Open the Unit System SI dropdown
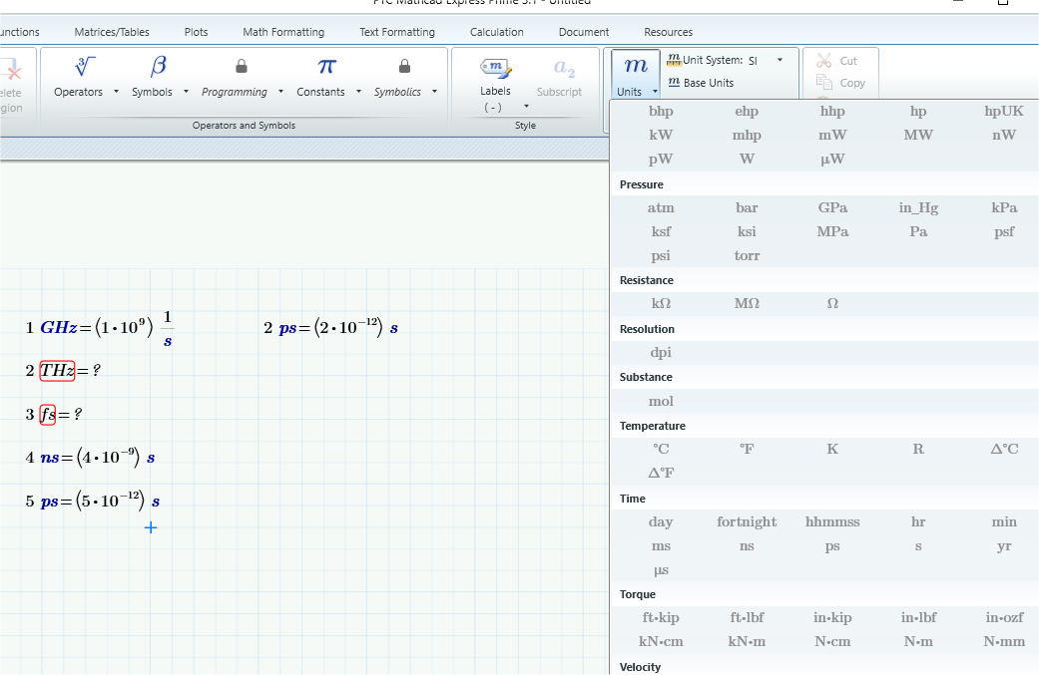Image resolution: width=1039 pixels, height=675 pixels. tap(779, 60)
